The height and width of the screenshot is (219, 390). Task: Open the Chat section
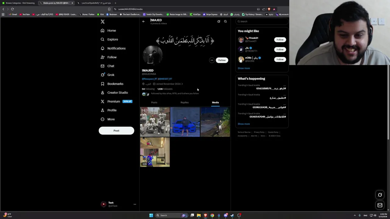tap(107, 66)
